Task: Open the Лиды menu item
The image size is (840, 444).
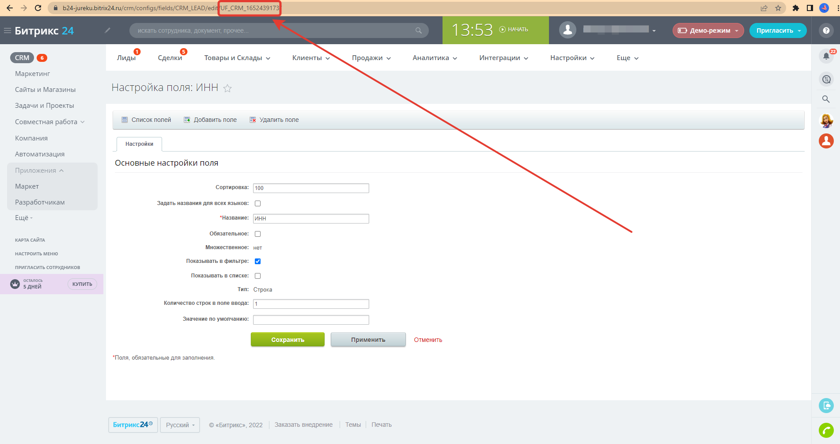Action: (x=126, y=58)
